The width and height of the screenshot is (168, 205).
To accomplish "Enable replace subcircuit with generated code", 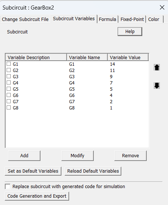I will tap(8, 186).
